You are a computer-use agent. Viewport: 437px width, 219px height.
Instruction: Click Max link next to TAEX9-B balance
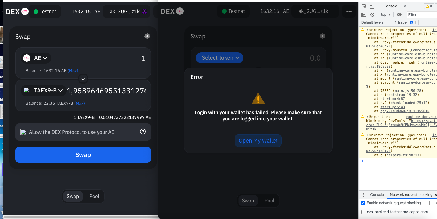tap(80, 103)
